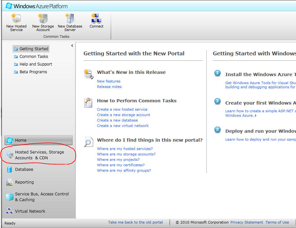The width and height of the screenshot is (296, 228).
Task: Click the Beta Programs folder icon
Action: pyautogui.click(x=16, y=72)
